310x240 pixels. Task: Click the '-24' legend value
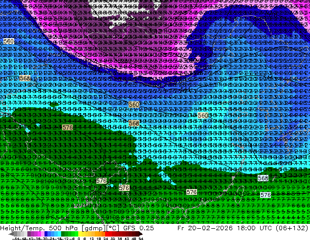(x=52, y=239)
